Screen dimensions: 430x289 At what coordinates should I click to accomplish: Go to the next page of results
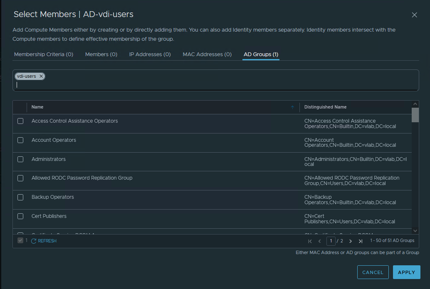click(x=351, y=241)
